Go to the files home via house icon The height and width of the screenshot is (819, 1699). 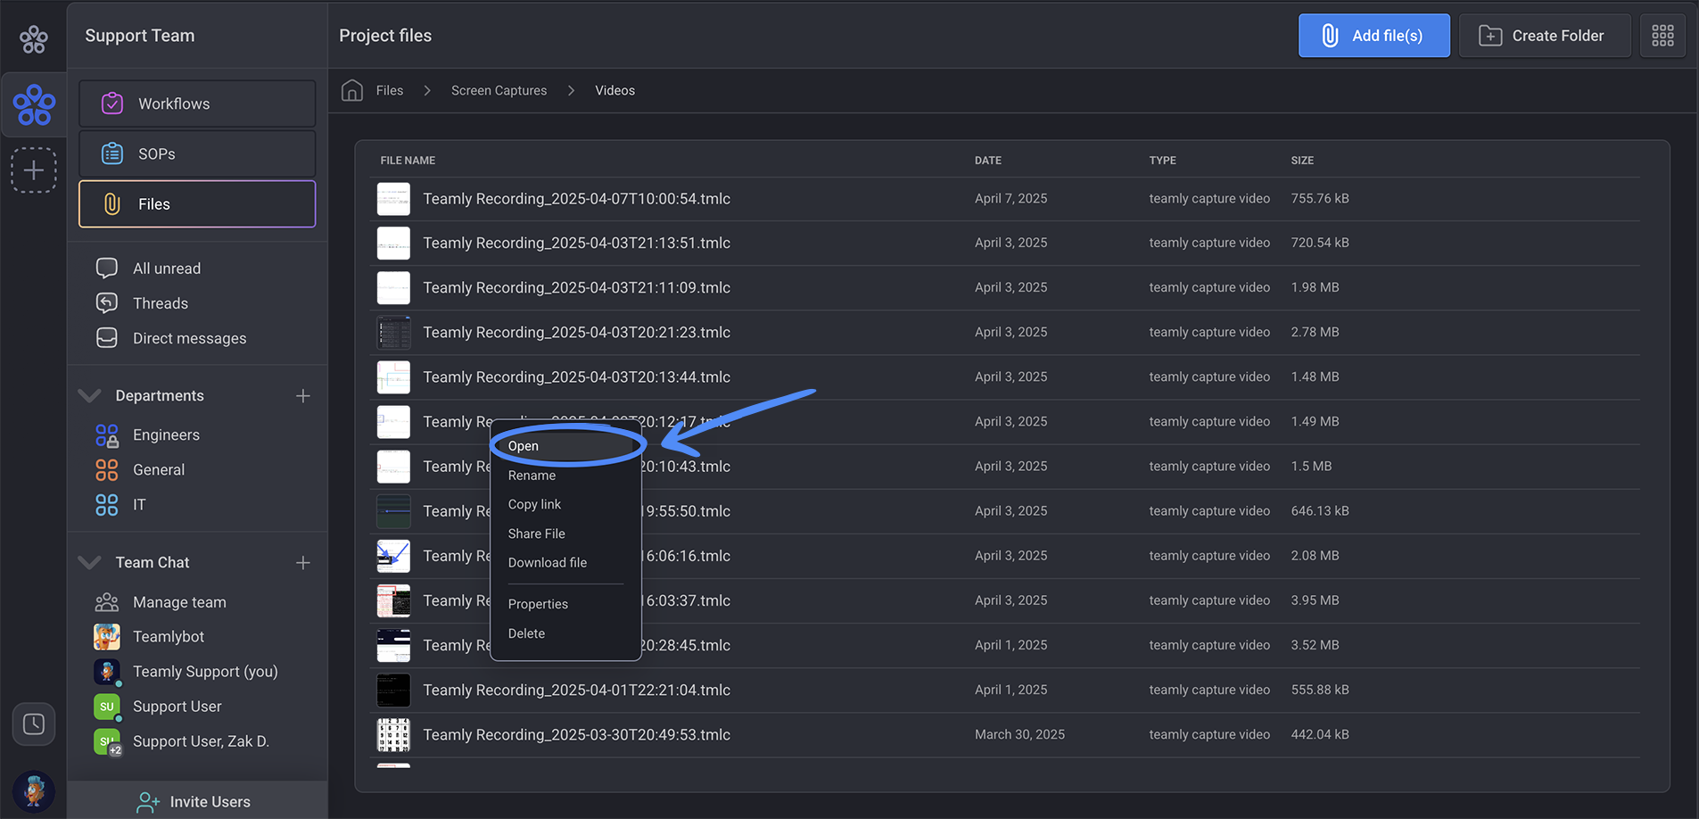click(x=352, y=90)
